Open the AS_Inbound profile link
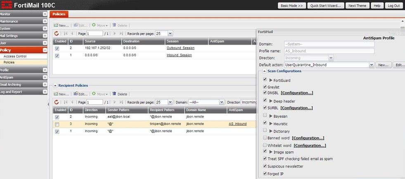This screenshot has height=179, width=405. point(238,124)
